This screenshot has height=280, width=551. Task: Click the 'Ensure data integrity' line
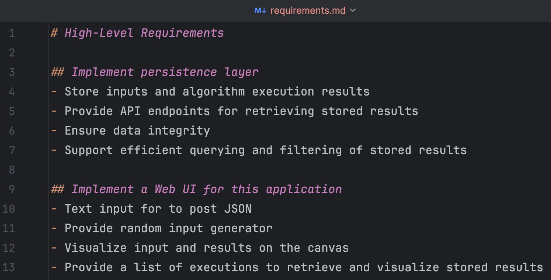click(x=137, y=131)
